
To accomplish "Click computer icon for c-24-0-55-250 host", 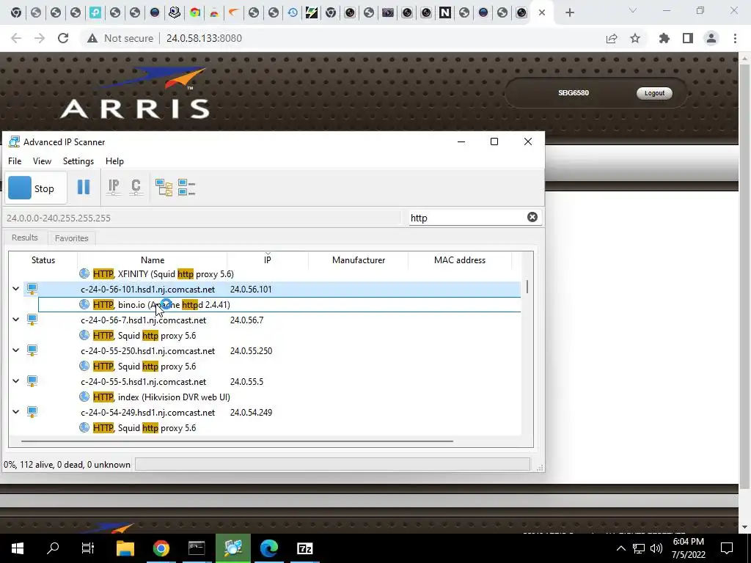I will 32,350.
